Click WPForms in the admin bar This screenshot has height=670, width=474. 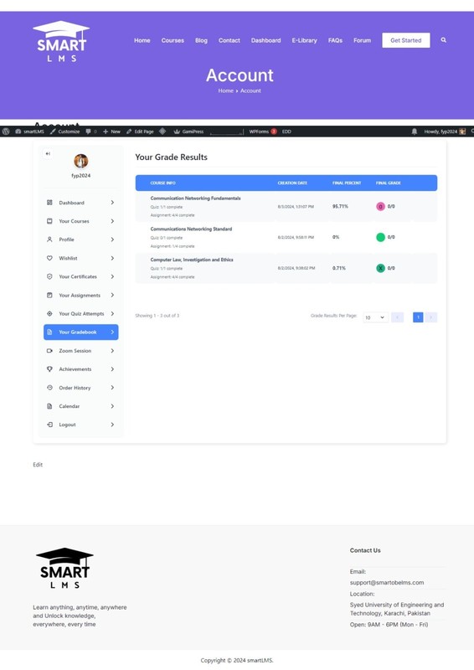click(263, 131)
